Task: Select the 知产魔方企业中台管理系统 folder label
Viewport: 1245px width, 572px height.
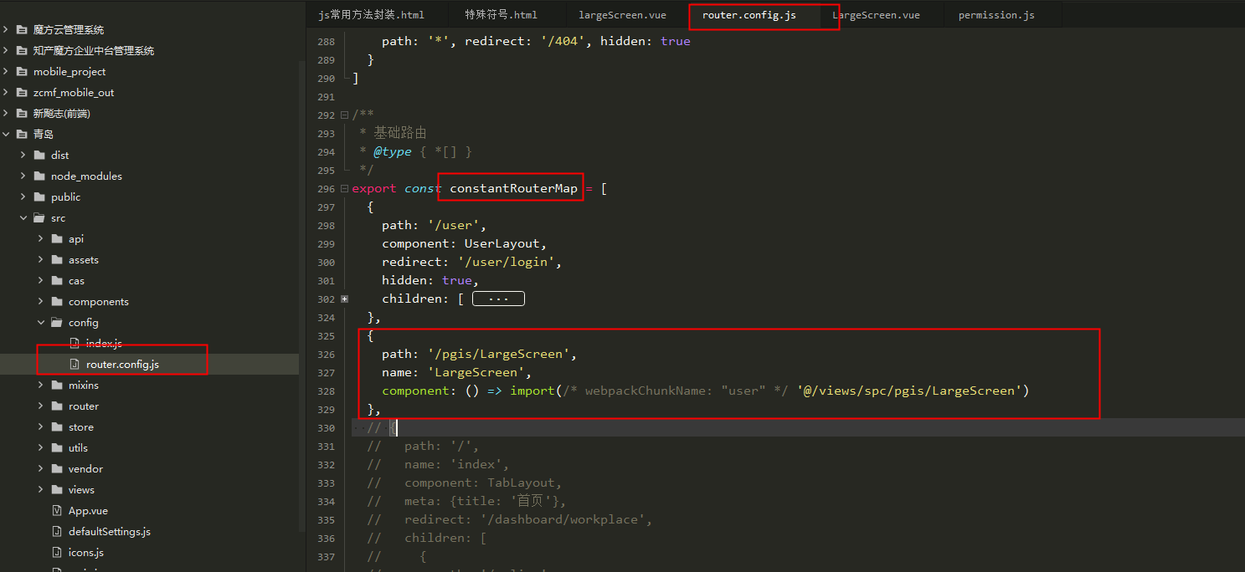Action: coord(94,50)
